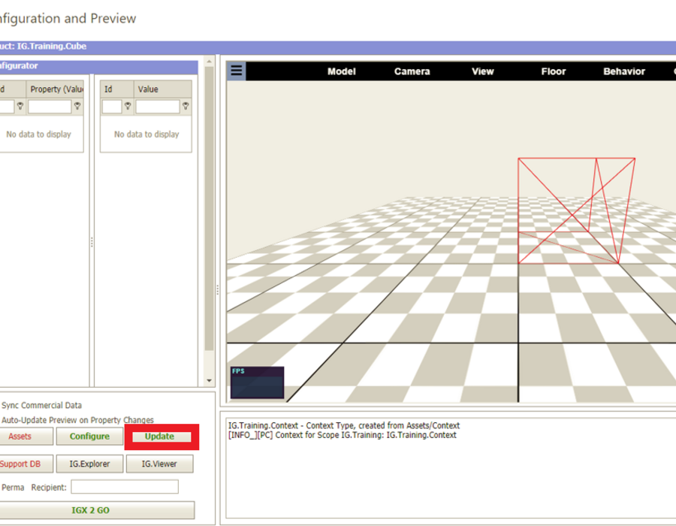676x526 pixels.
Task: Click the splitter handle beside the 3D preview
Action: click(x=218, y=290)
